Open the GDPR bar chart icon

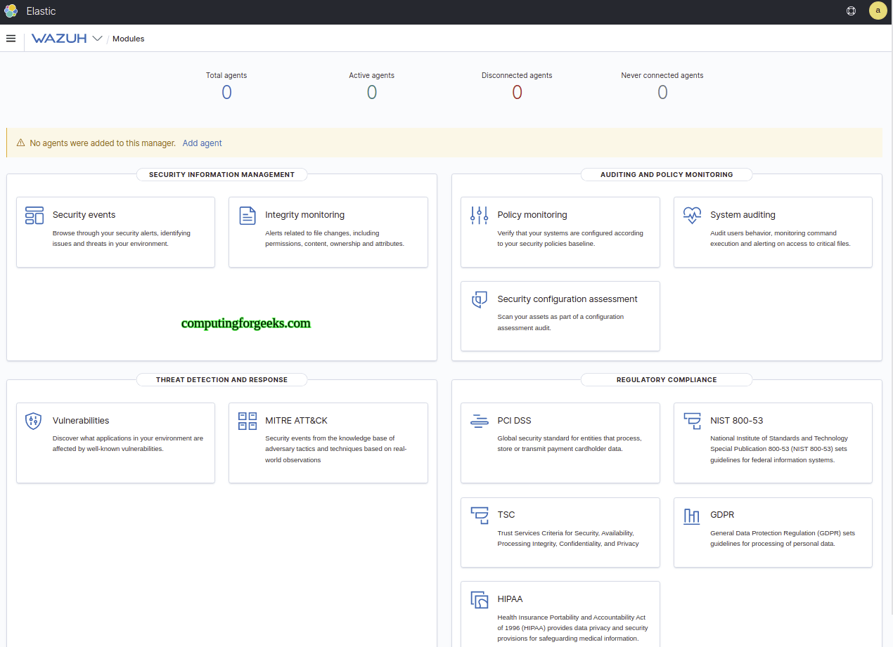coord(692,516)
